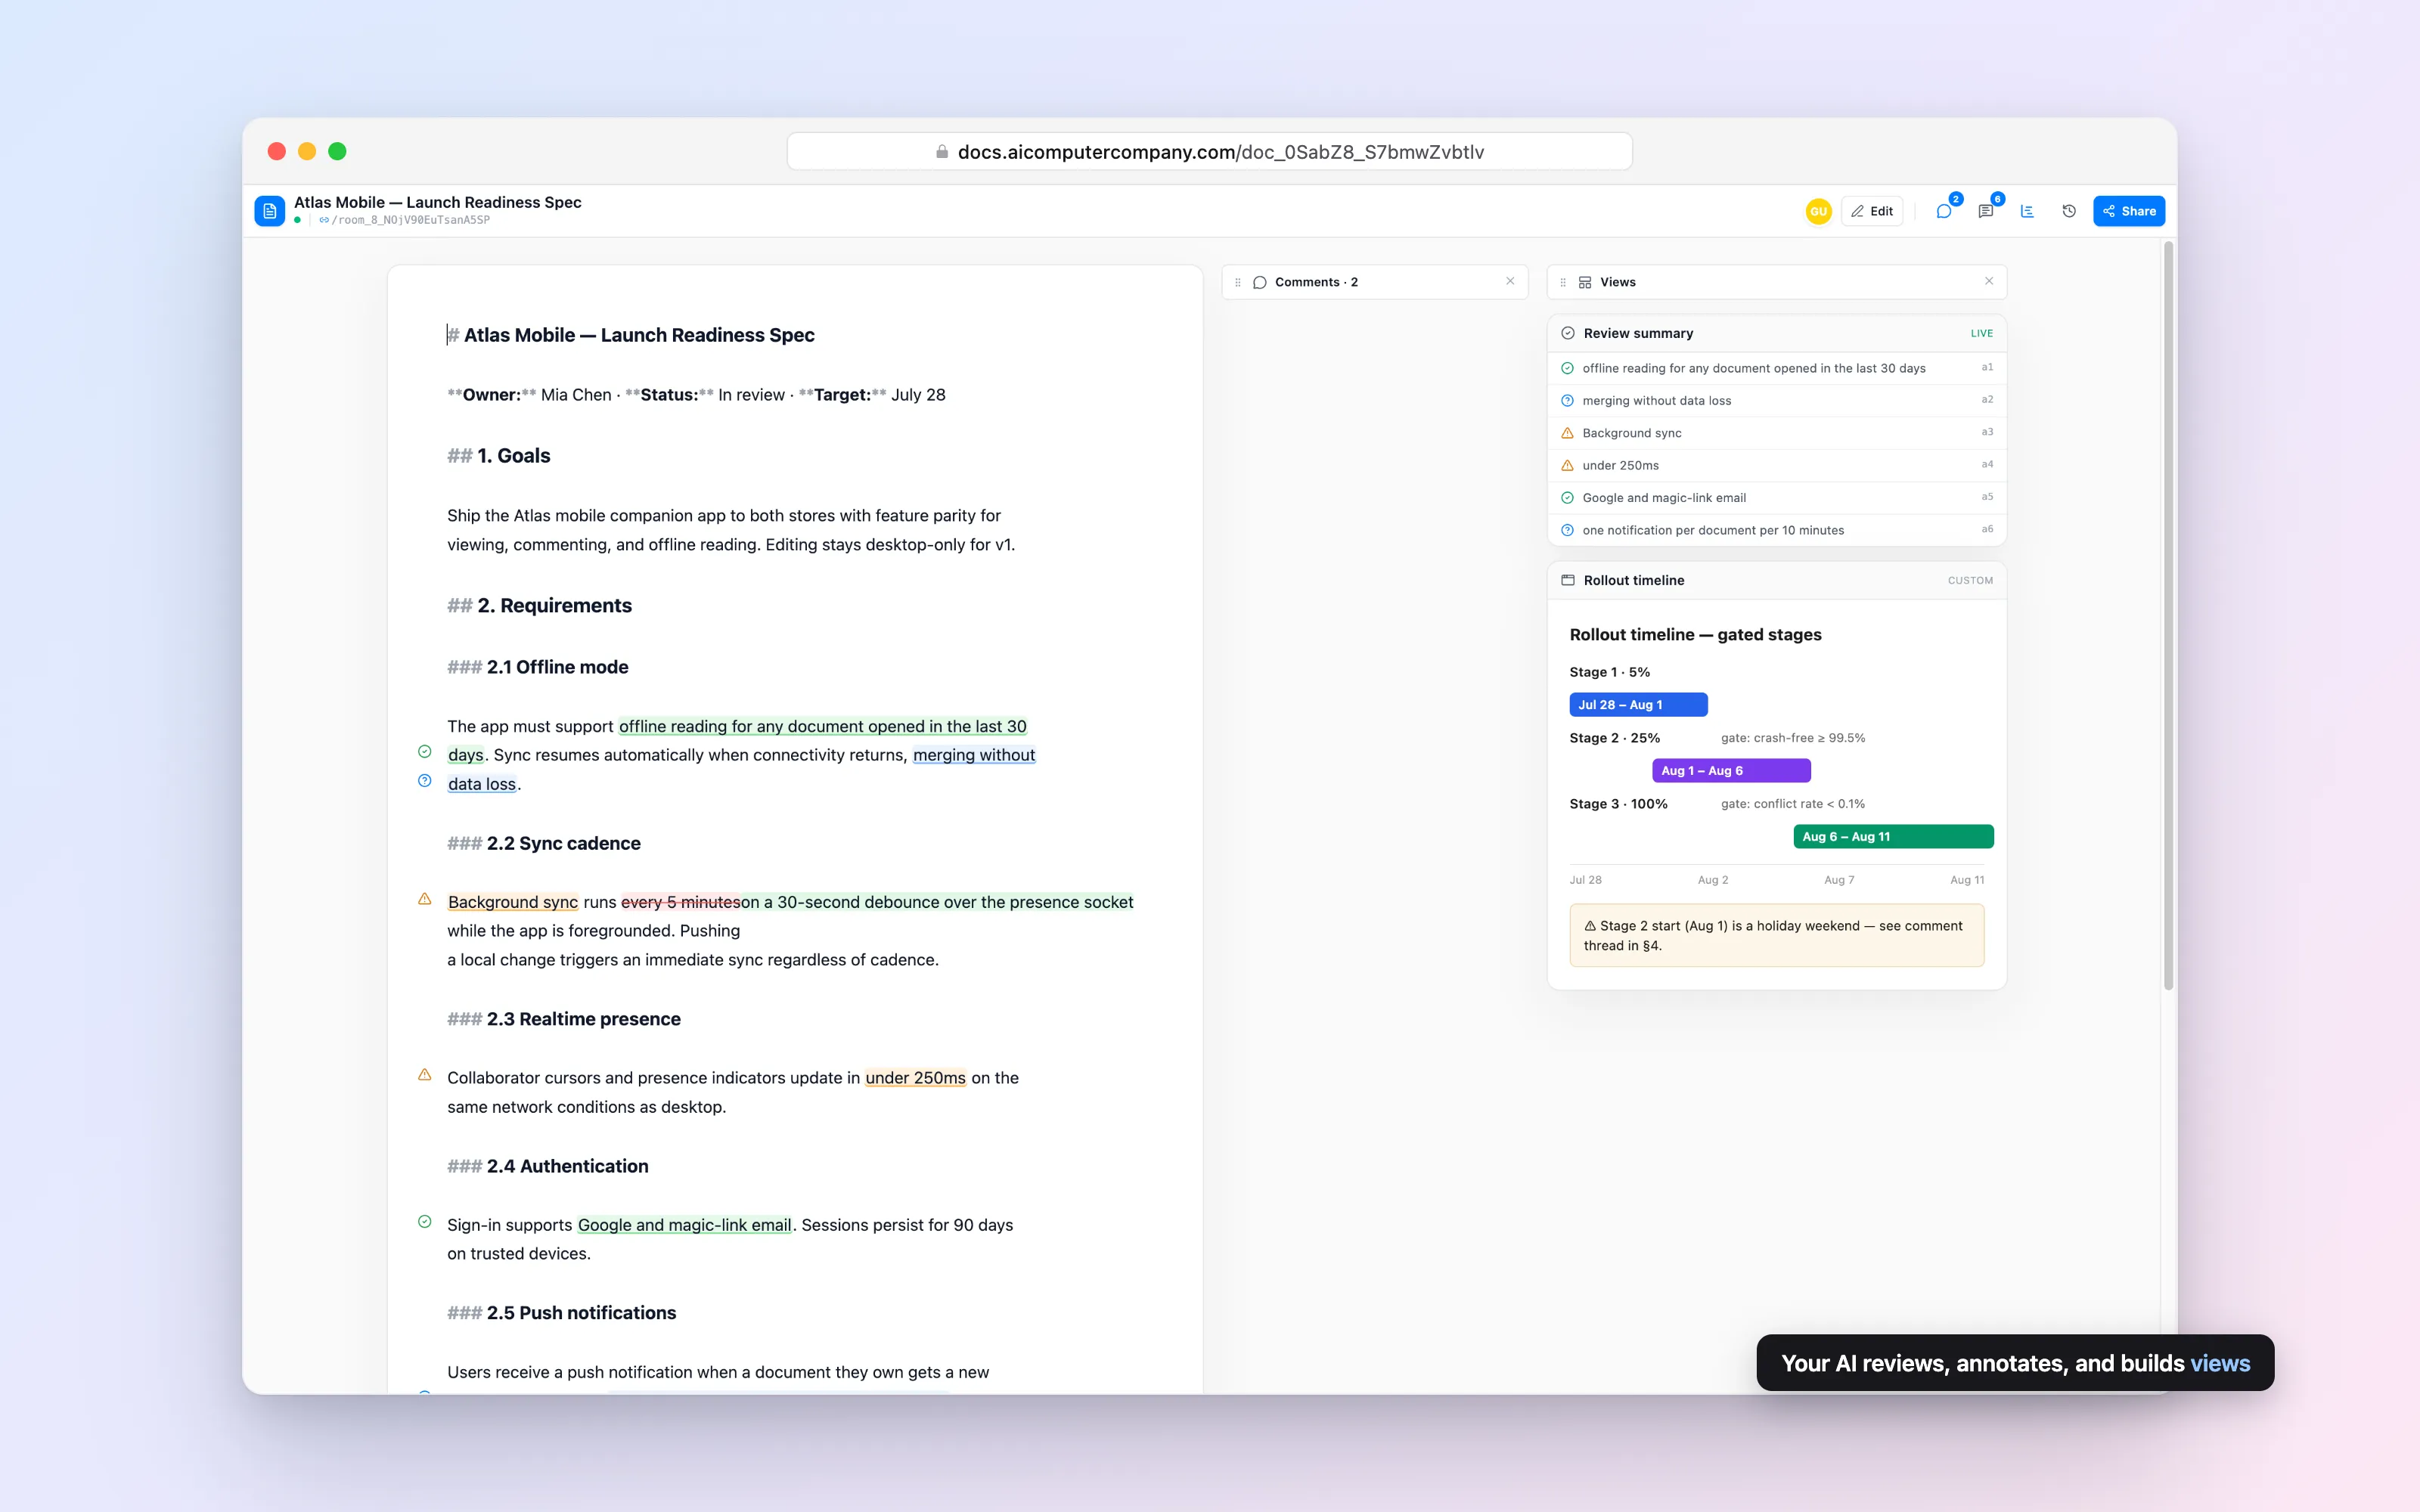
Task: Click the 'Aug 1 – Aug 6' stage bar
Action: [1731, 771]
